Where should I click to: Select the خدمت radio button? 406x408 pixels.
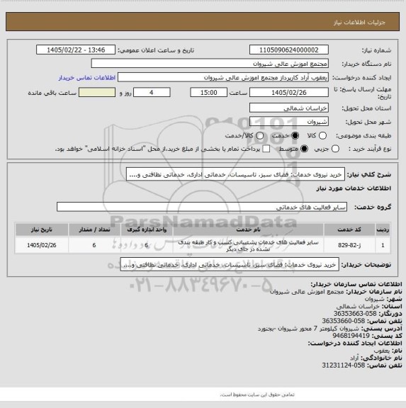pyautogui.click(x=295, y=135)
